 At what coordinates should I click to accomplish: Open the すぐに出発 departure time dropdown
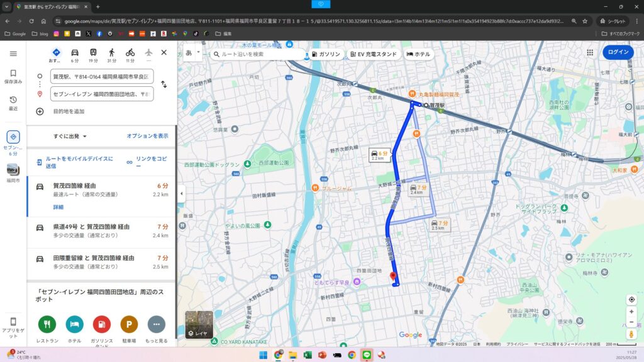point(70,136)
